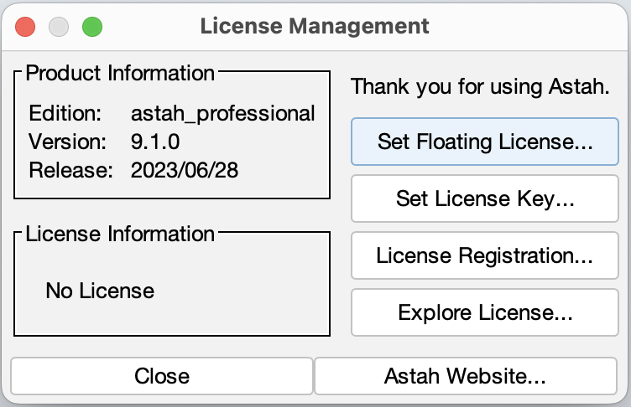Click the No License status text

[x=100, y=291]
